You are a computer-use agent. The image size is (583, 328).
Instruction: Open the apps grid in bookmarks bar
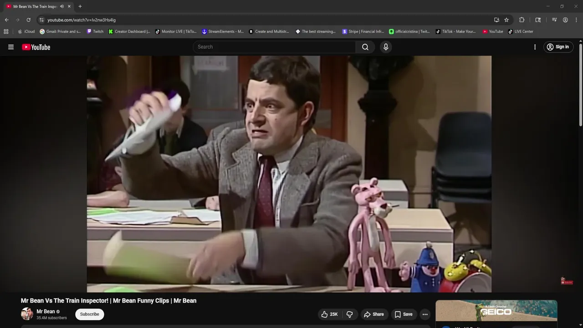coord(6,31)
